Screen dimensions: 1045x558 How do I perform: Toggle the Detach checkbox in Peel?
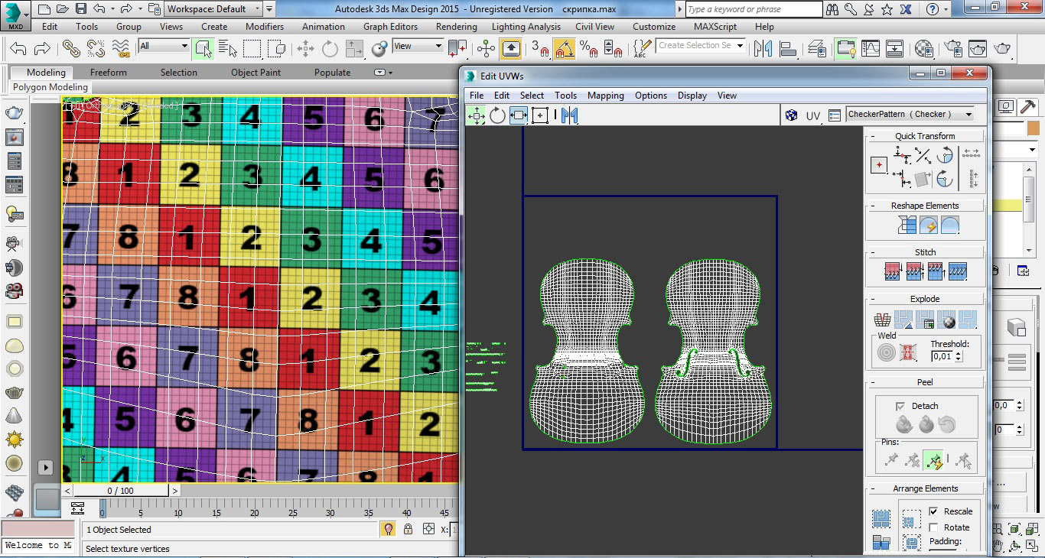900,406
